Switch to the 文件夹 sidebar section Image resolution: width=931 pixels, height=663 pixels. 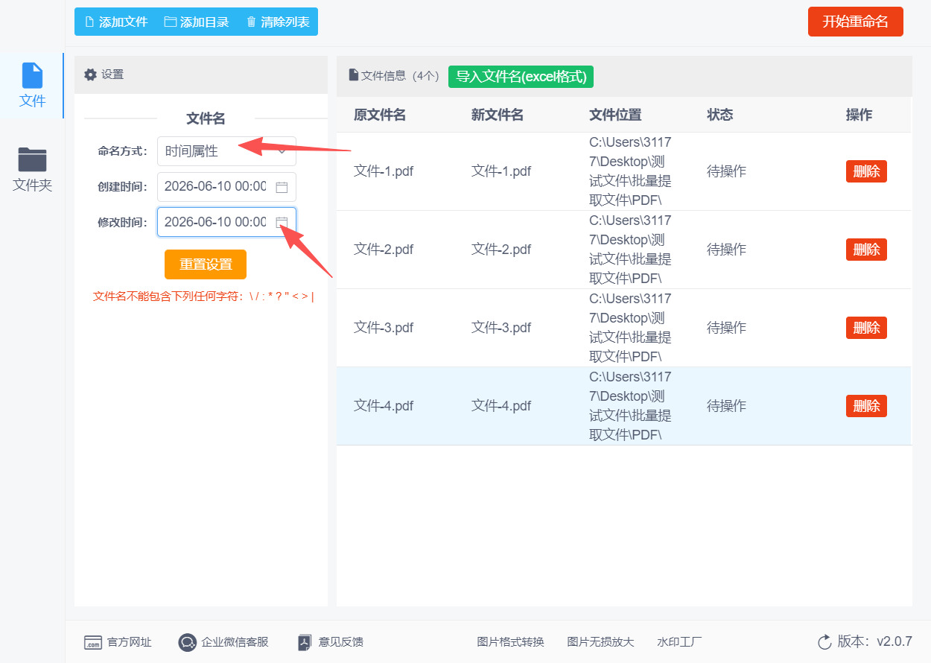click(x=32, y=170)
